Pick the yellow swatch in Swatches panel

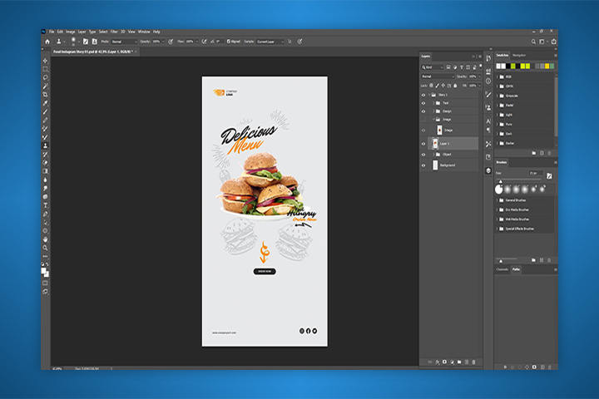tap(547, 66)
